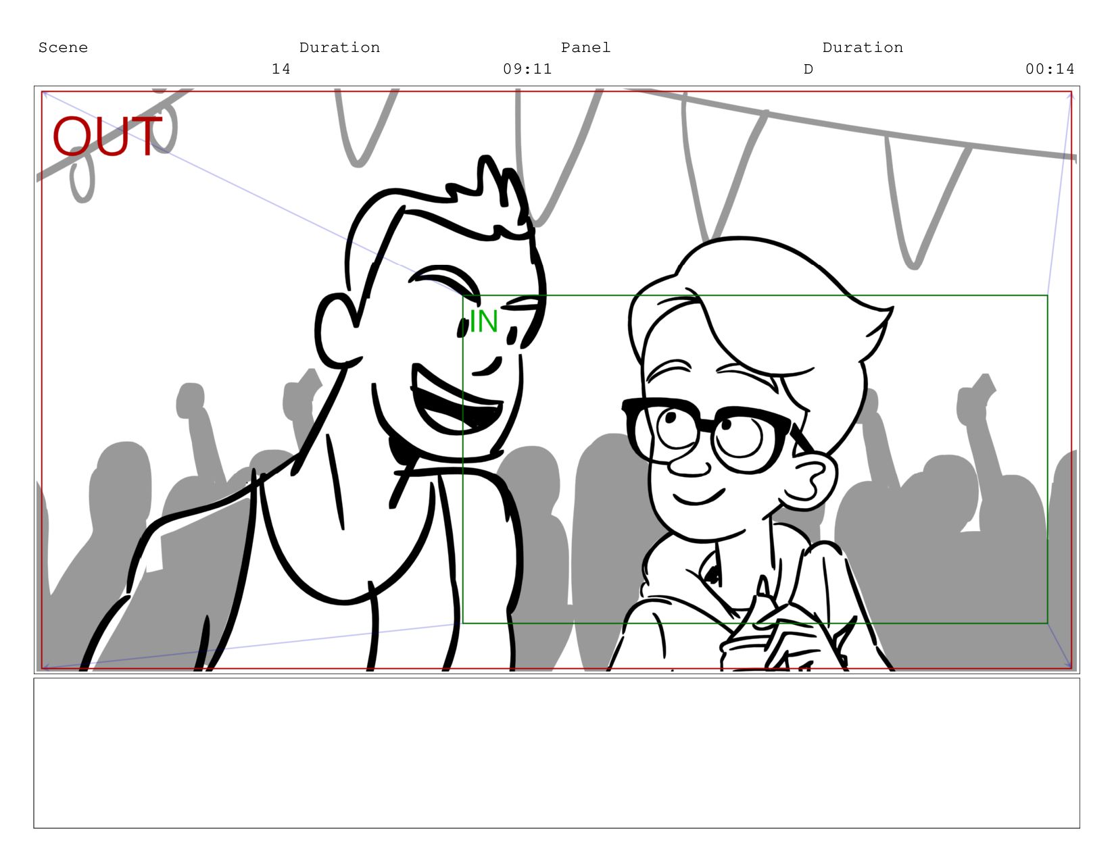Click the green "IN" camera label
1114x862 pixels.
pyautogui.click(x=484, y=322)
